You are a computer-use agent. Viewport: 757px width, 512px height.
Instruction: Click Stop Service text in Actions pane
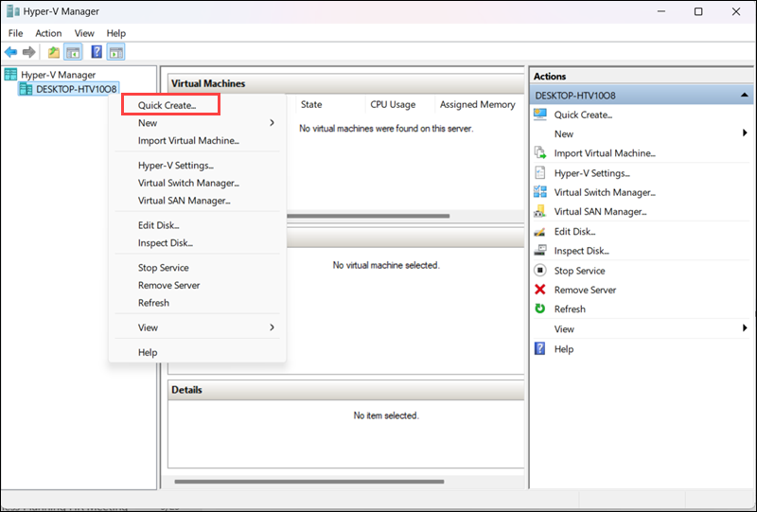coord(579,271)
